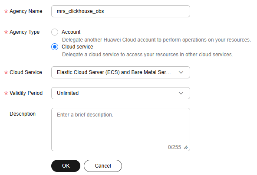The height and width of the screenshot is (175, 257).
Task: Click the description box resize handle icon
Action: click(186, 147)
